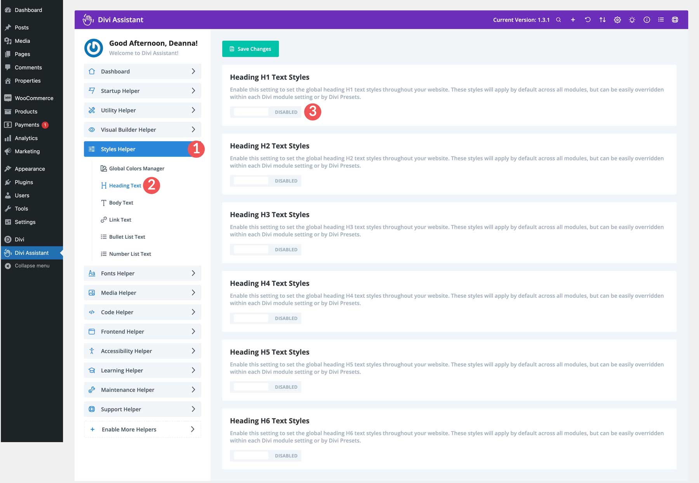The width and height of the screenshot is (699, 483).
Task: Select the Global Colors Manager item
Action: coord(136,168)
